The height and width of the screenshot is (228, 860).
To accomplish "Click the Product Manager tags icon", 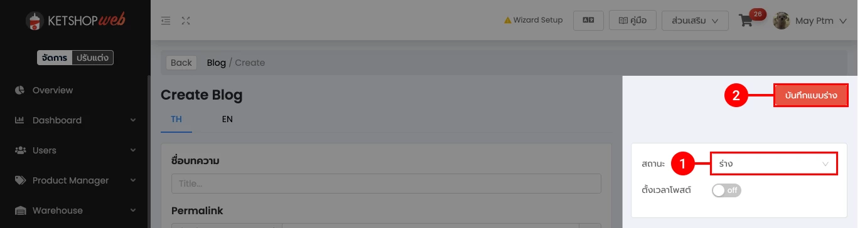I will pyautogui.click(x=20, y=180).
